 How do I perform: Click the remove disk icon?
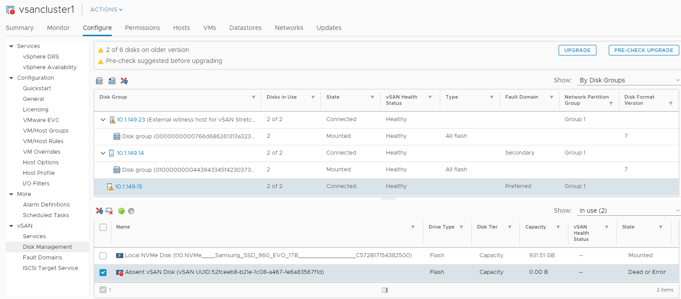click(109, 211)
